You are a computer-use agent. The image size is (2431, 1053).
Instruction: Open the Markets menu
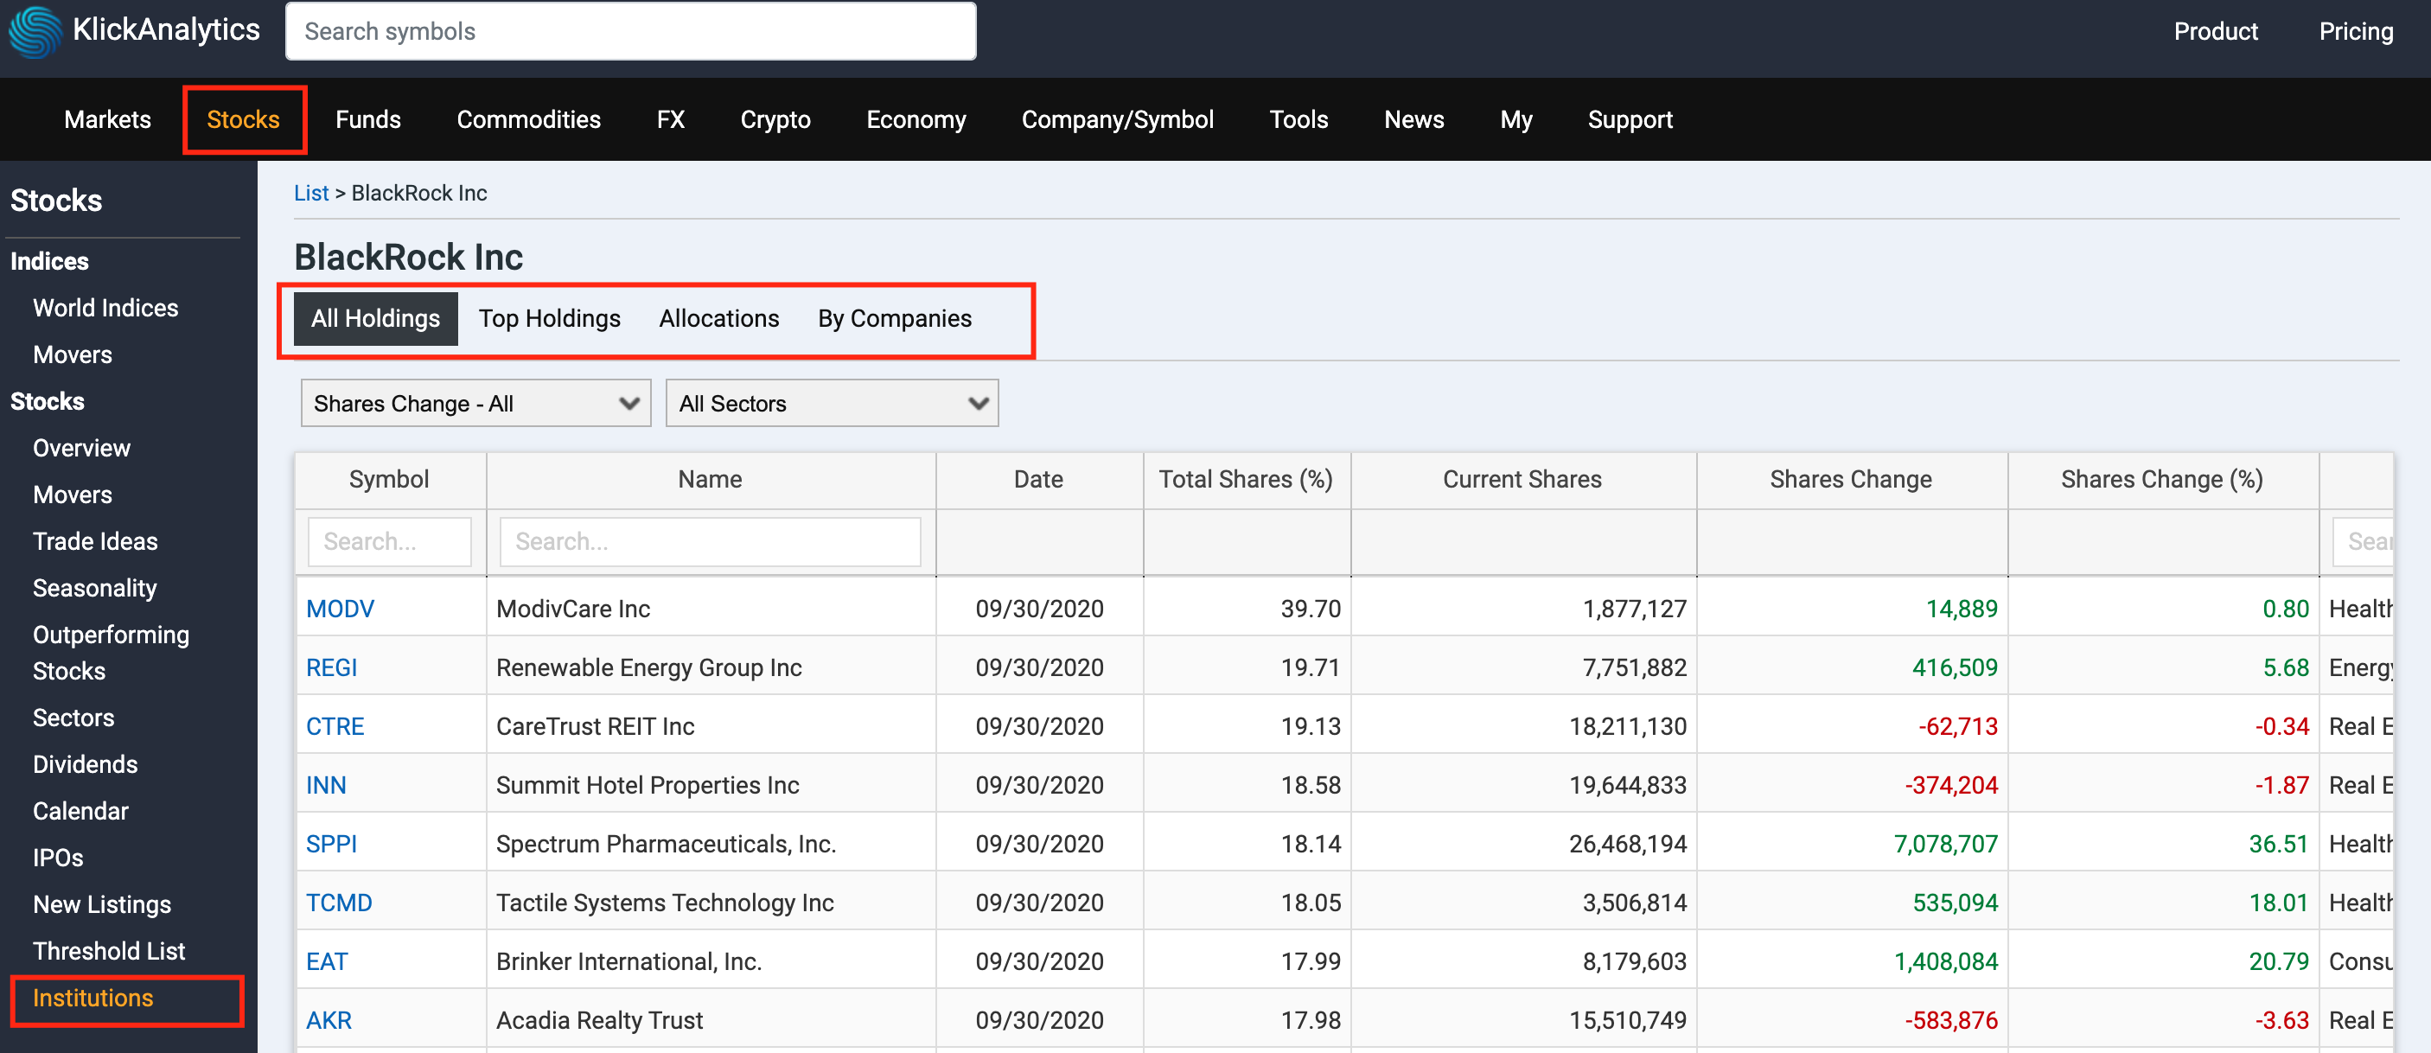point(107,120)
